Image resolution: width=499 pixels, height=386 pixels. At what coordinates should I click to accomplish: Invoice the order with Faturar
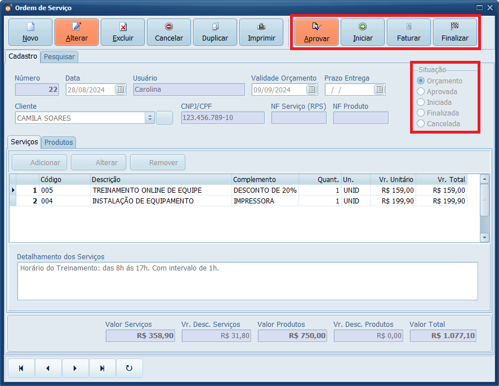tap(409, 32)
